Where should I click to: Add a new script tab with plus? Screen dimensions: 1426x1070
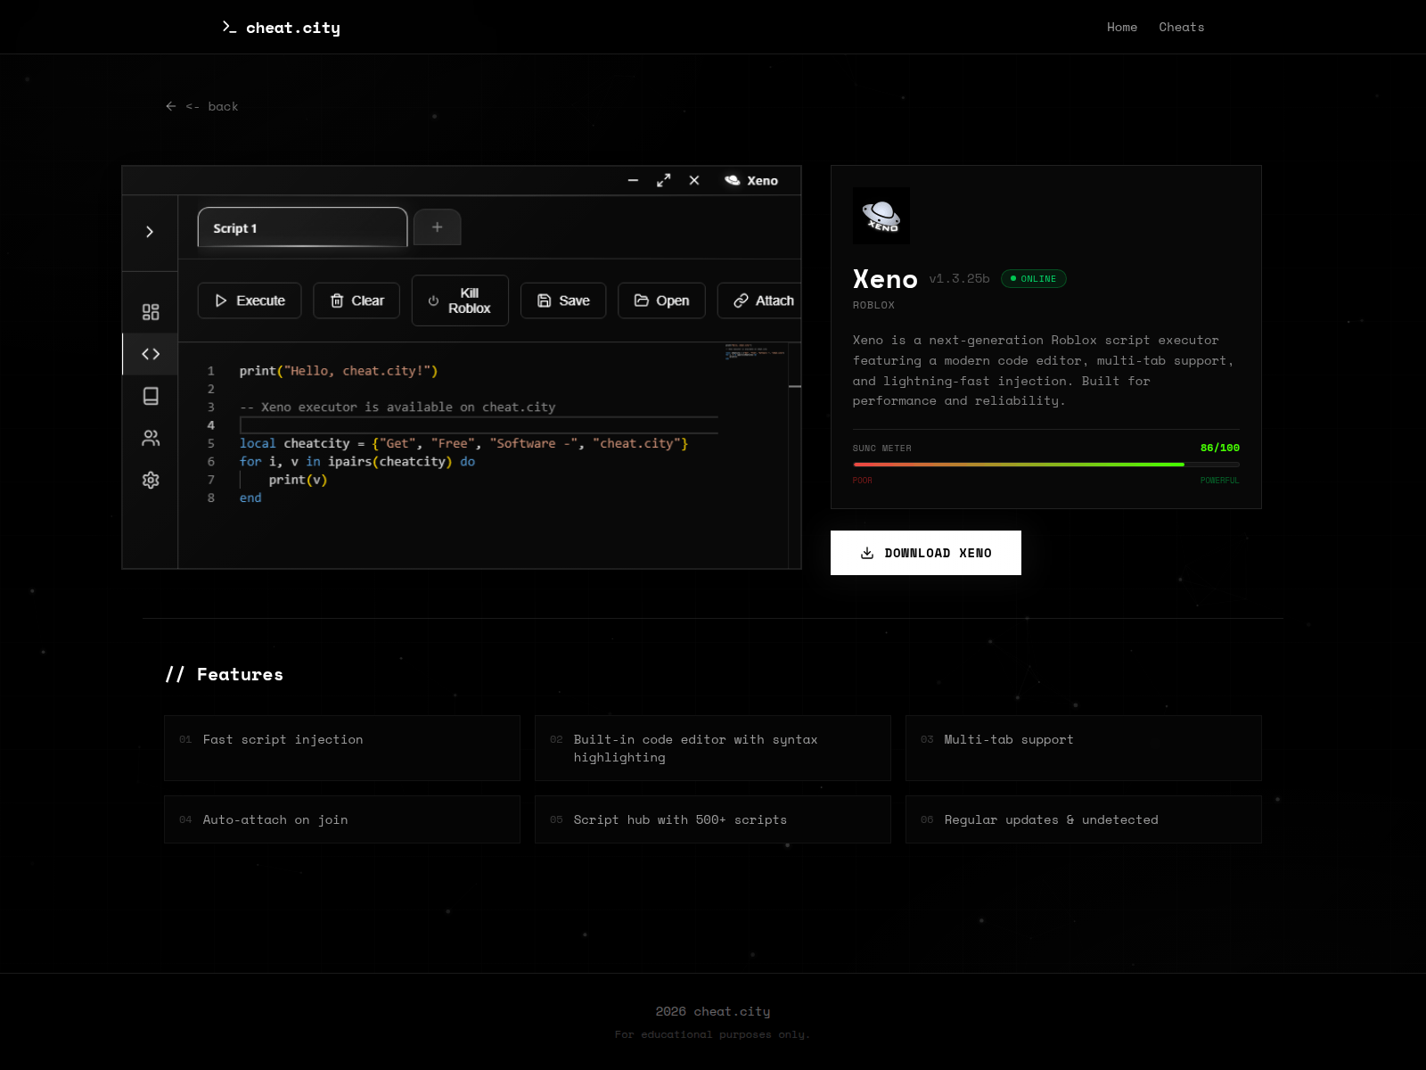click(x=437, y=227)
